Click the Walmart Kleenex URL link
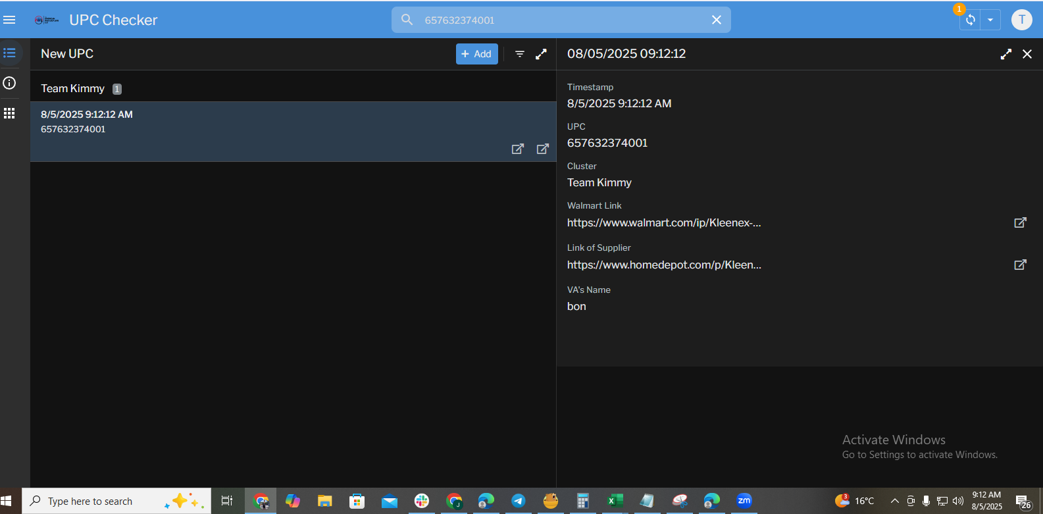The height and width of the screenshot is (514, 1043). [664, 223]
